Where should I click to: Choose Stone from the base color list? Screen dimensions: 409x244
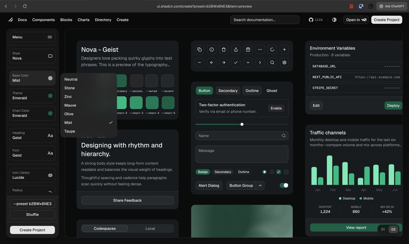89,88
